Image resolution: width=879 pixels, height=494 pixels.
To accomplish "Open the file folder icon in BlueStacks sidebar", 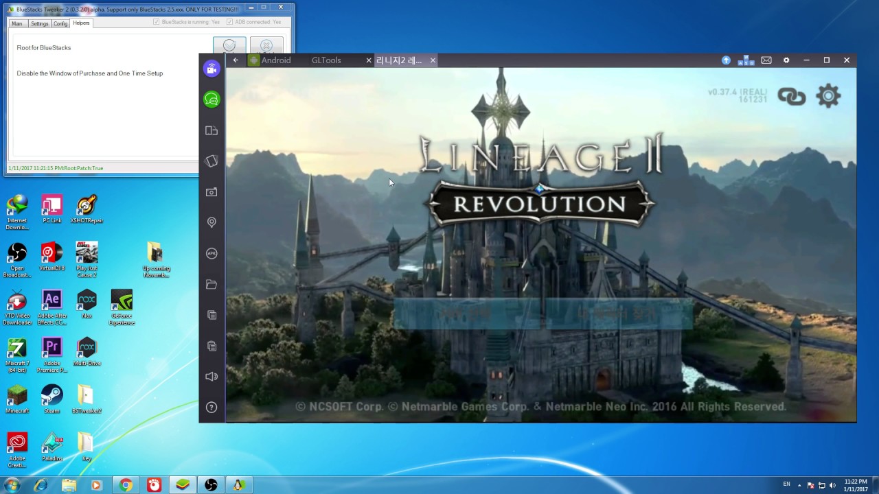I will pos(212,284).
